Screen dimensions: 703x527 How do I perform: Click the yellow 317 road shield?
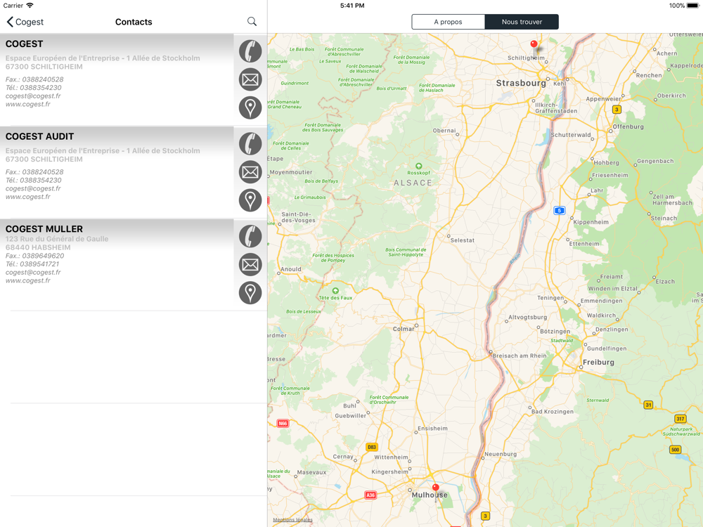pos(680,419)
